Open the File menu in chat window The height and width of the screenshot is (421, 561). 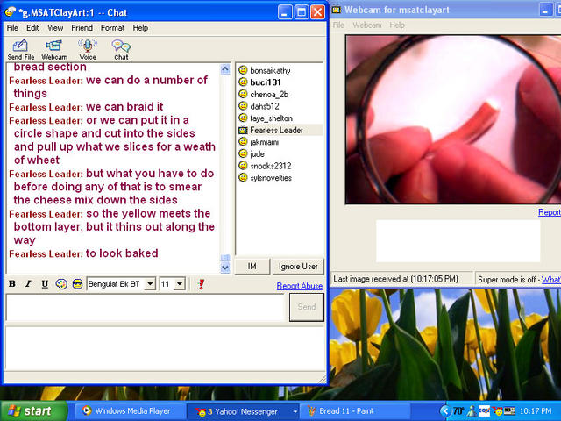[12, 28]
